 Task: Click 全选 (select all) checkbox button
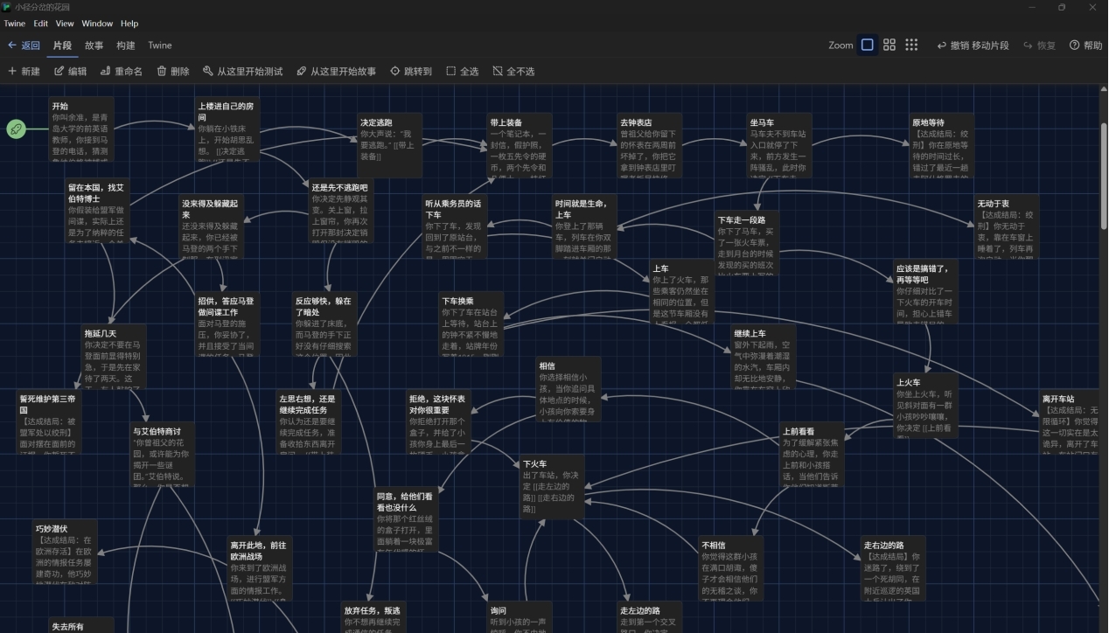tap(463, 72)
